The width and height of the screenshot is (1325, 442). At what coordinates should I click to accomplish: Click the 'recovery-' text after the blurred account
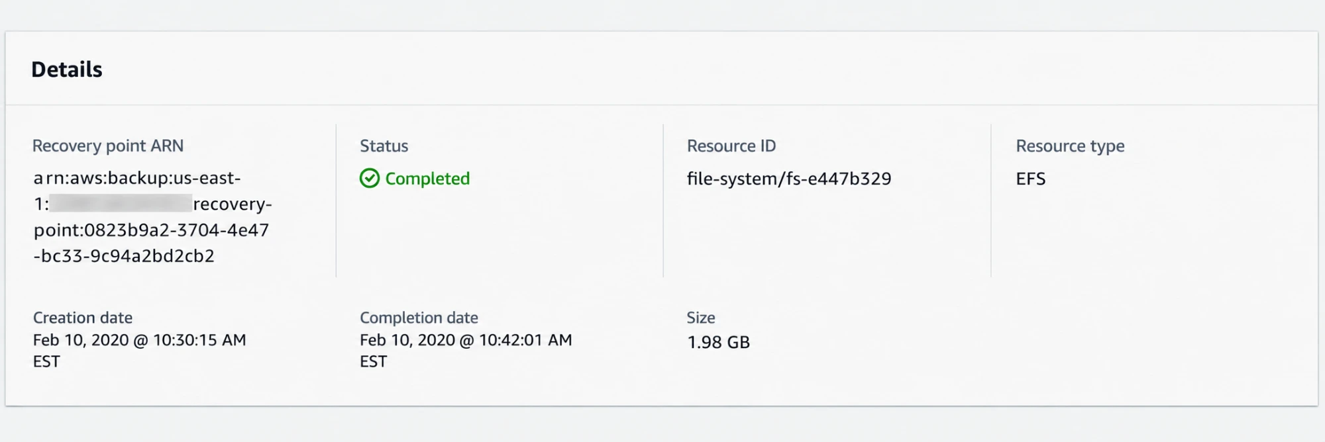(x=233, y=204)
